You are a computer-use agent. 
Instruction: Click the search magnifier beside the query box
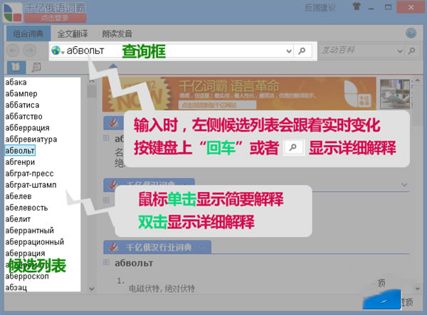pyautogui.click(x=302, y=51)
